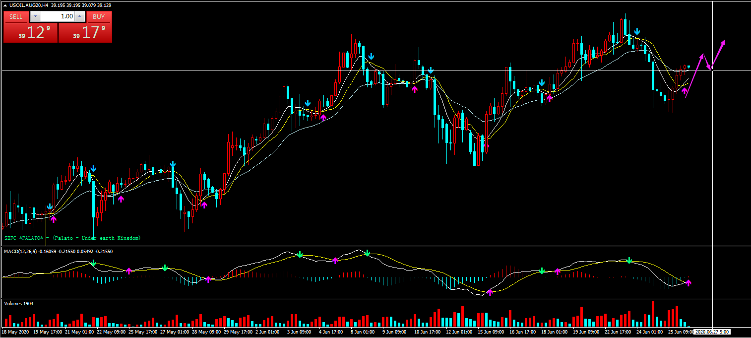This screenshot has height=338, width=751.
Task: Select the rightmost blue down arrow on price chart
Action: pos(637,32)
